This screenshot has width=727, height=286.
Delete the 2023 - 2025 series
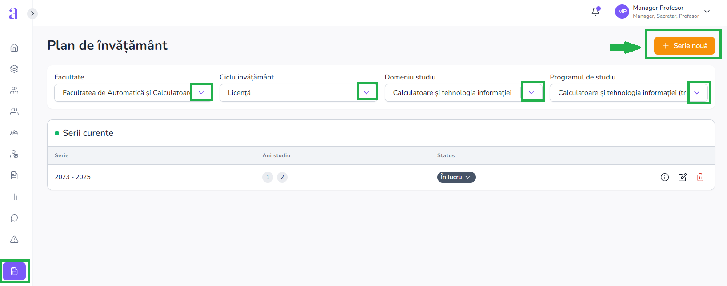[700, 177]
